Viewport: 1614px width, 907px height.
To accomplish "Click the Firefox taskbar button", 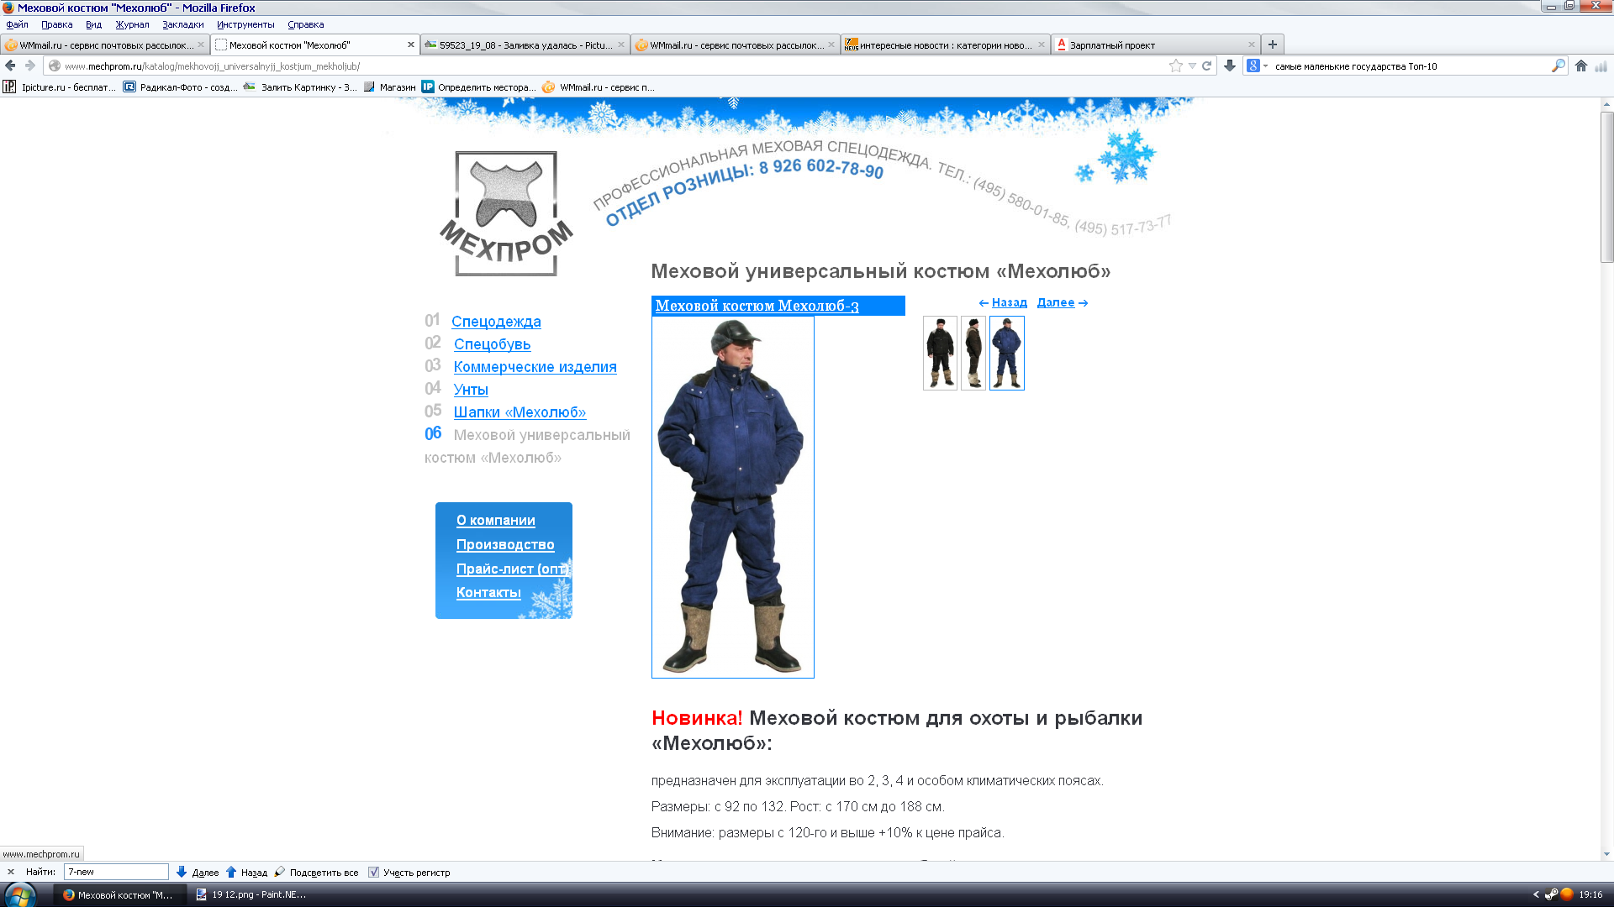I will pos(118,894).
